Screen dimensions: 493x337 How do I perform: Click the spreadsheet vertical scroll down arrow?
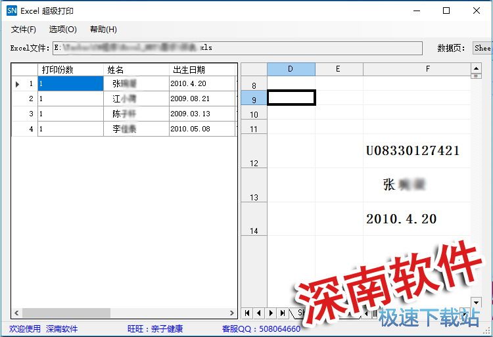[476, 302]
